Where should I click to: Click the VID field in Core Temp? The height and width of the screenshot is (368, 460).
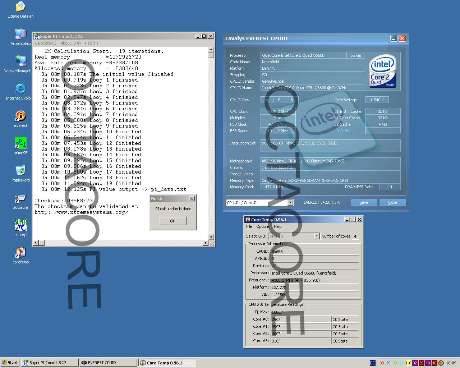pyautogui.click(x=314, y=295)
